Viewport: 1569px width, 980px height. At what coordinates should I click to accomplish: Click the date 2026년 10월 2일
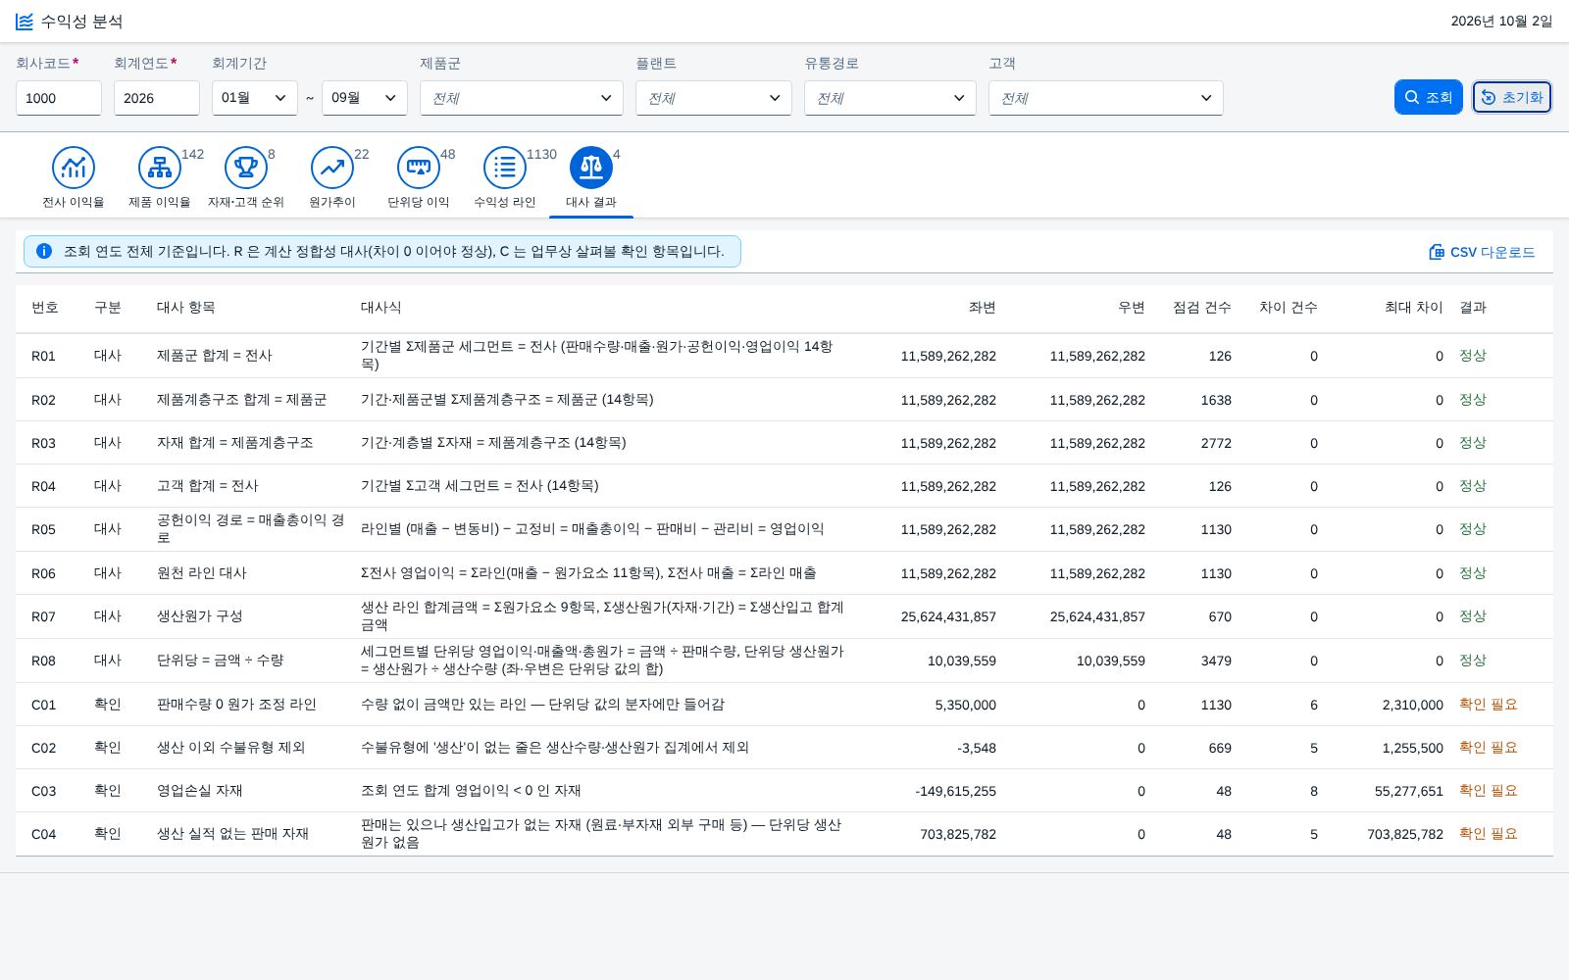1501,22
